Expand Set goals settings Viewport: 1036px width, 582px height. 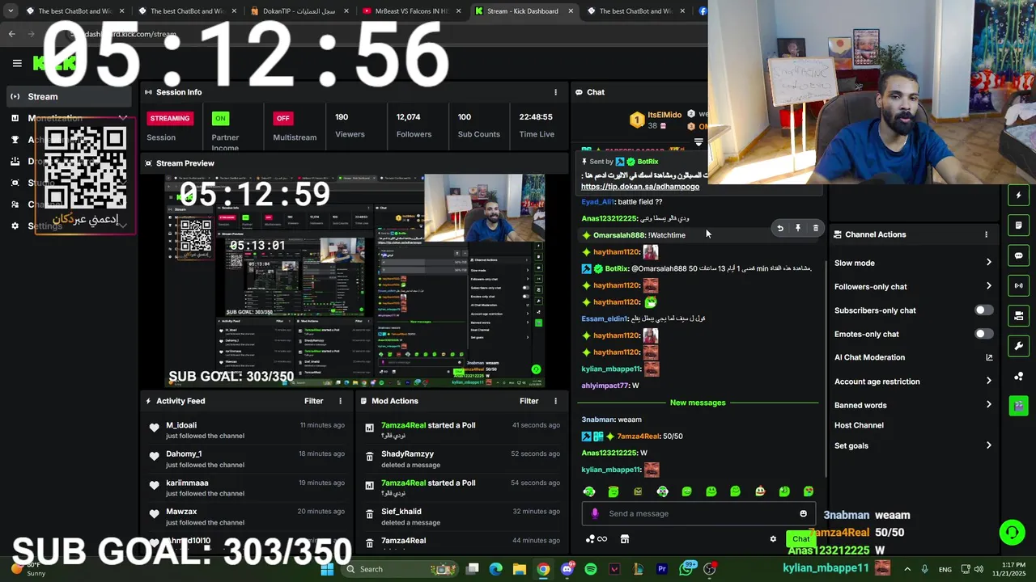988,445
